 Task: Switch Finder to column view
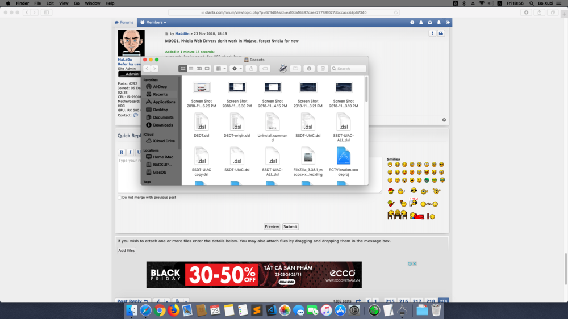[199, 69]
